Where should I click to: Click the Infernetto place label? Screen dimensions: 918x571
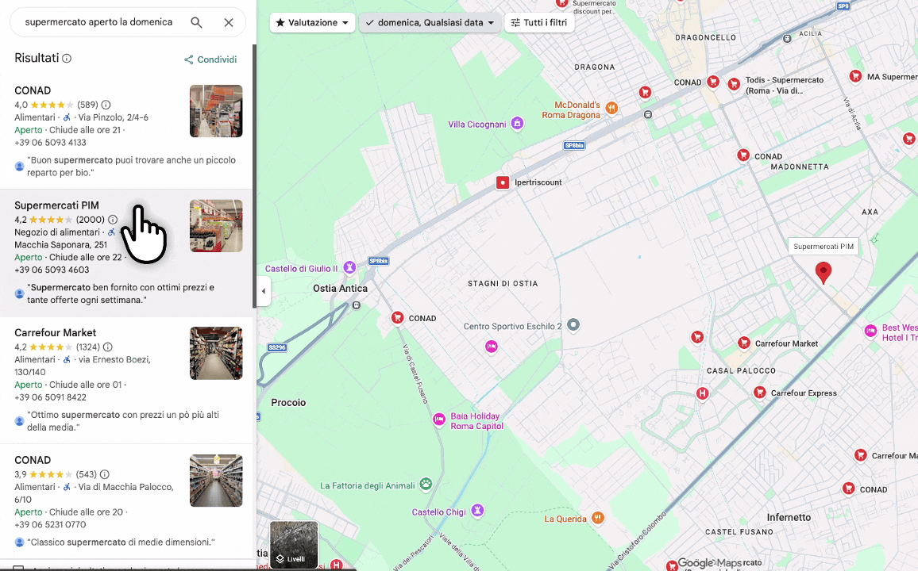pyautogui.click(x=789, y=517)
